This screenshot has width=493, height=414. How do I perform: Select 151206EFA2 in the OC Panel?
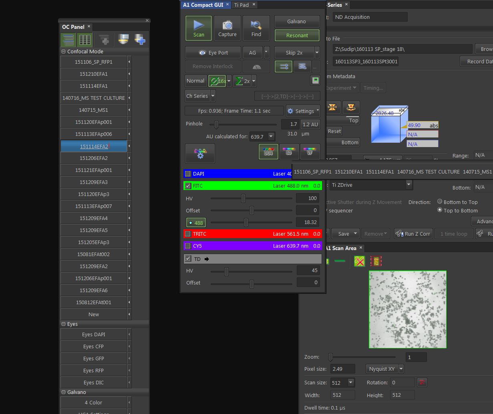94,158
